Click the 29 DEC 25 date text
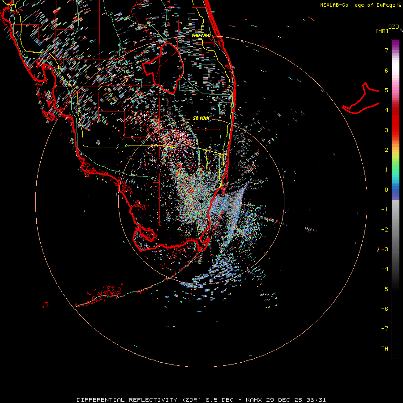Screen dimensions: 403x403 [284, 400]
